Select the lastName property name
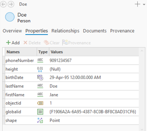147x131 pixels. tap(15, 86)
